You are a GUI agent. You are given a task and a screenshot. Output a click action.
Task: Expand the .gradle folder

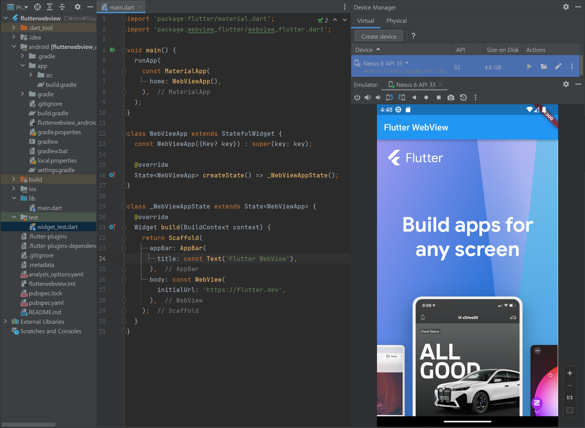click(x=22, y=56)
